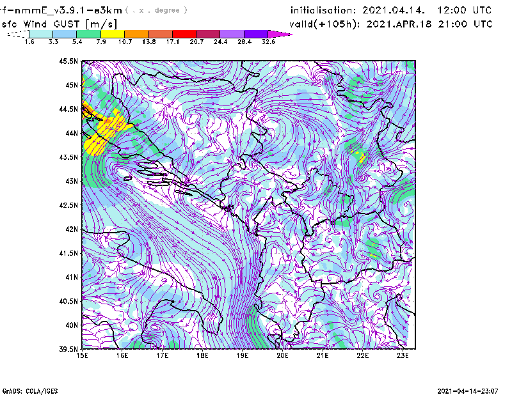The height and width of the screenshot is (395, 512).
Task: Click the '42N' latitude label
Action: point(72,229)
